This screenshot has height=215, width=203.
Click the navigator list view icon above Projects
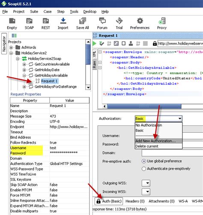pos(14,36)
